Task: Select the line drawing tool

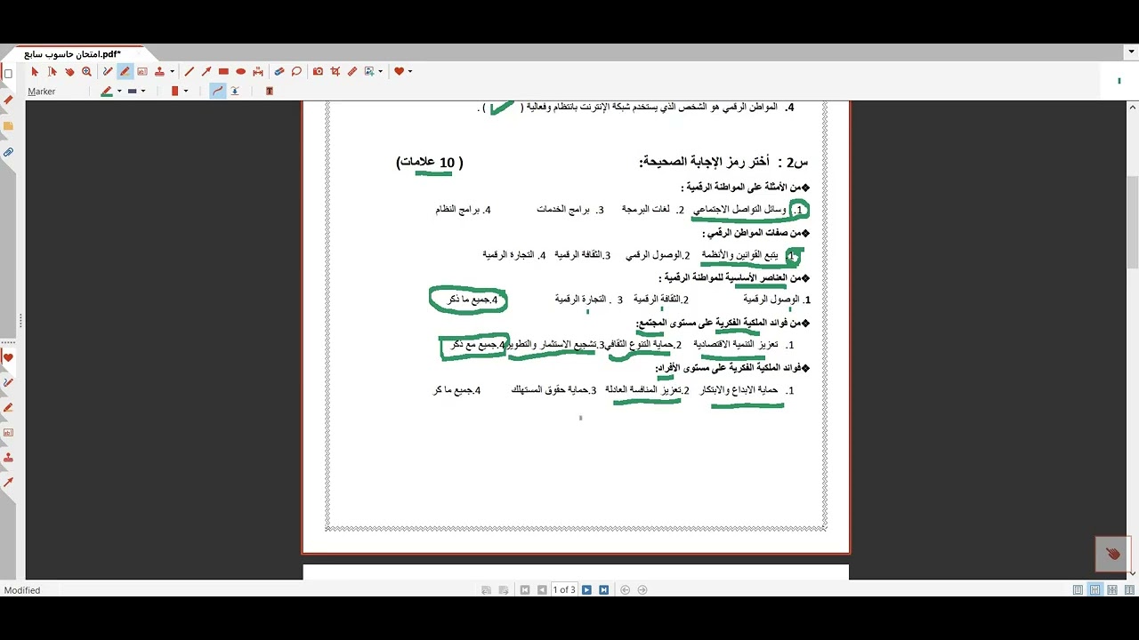Action: pyautogui.click(x=189, y=72)
